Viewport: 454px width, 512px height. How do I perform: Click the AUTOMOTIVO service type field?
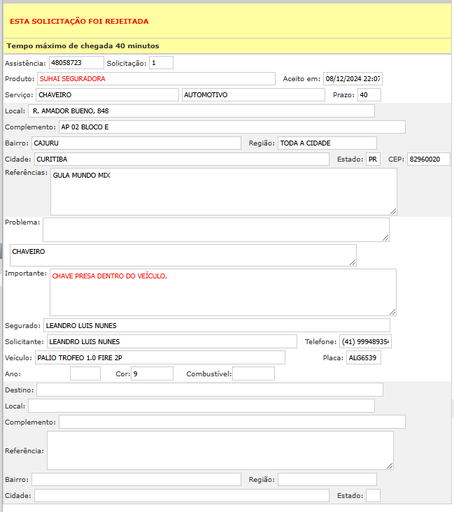(253, 95)
